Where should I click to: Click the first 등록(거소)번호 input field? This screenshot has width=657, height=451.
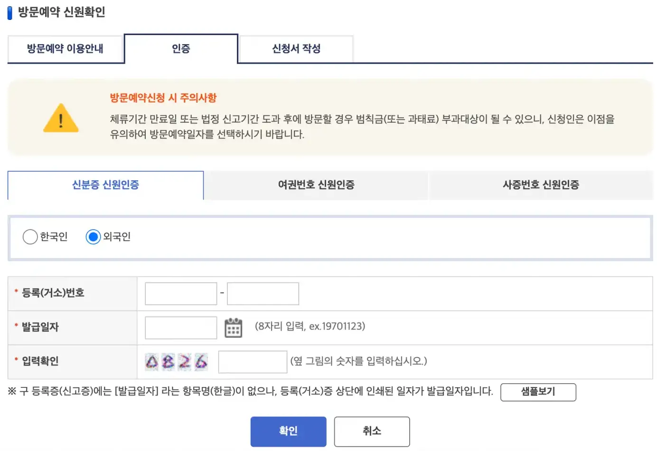pyautogui.click(x=180, y=293)
